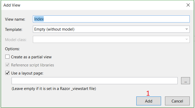Click the Add View title bar text
Screen dimensions: 195x108
12,5
